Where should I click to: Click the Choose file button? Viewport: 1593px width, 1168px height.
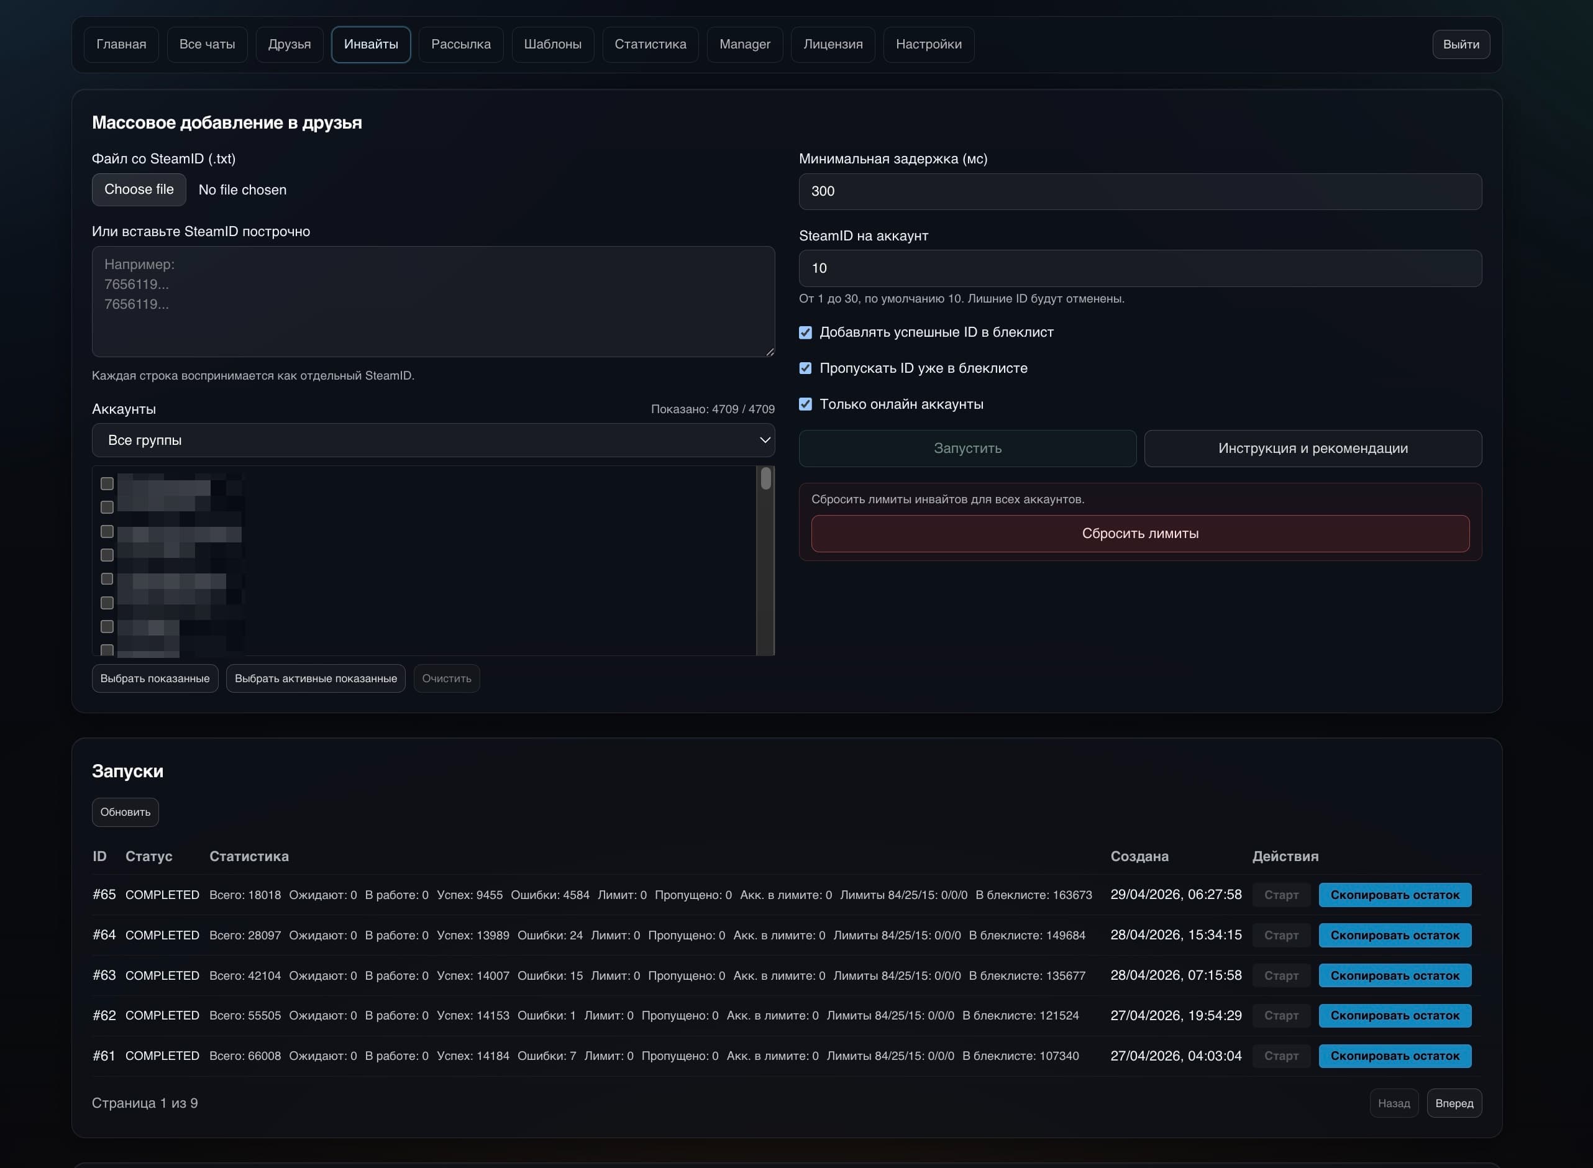[x=139, y=189]
